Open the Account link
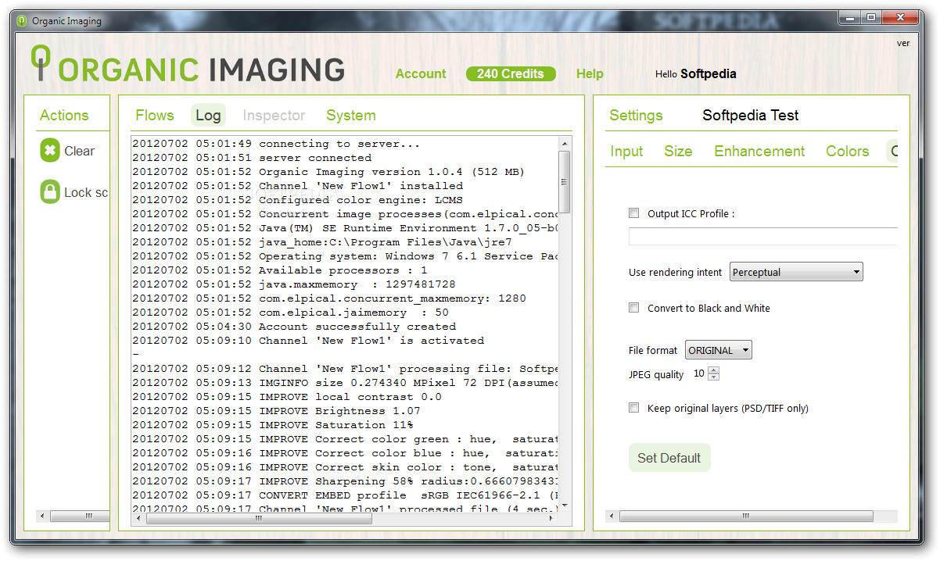Image resolution: width=940 pixels, height=561 pixels. click(421, 73)
